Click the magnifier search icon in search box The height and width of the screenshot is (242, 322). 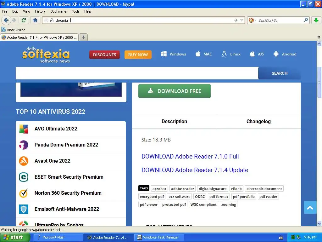coord(306,20)
